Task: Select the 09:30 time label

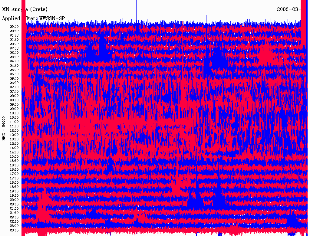Action: click(x=14, y=109)
